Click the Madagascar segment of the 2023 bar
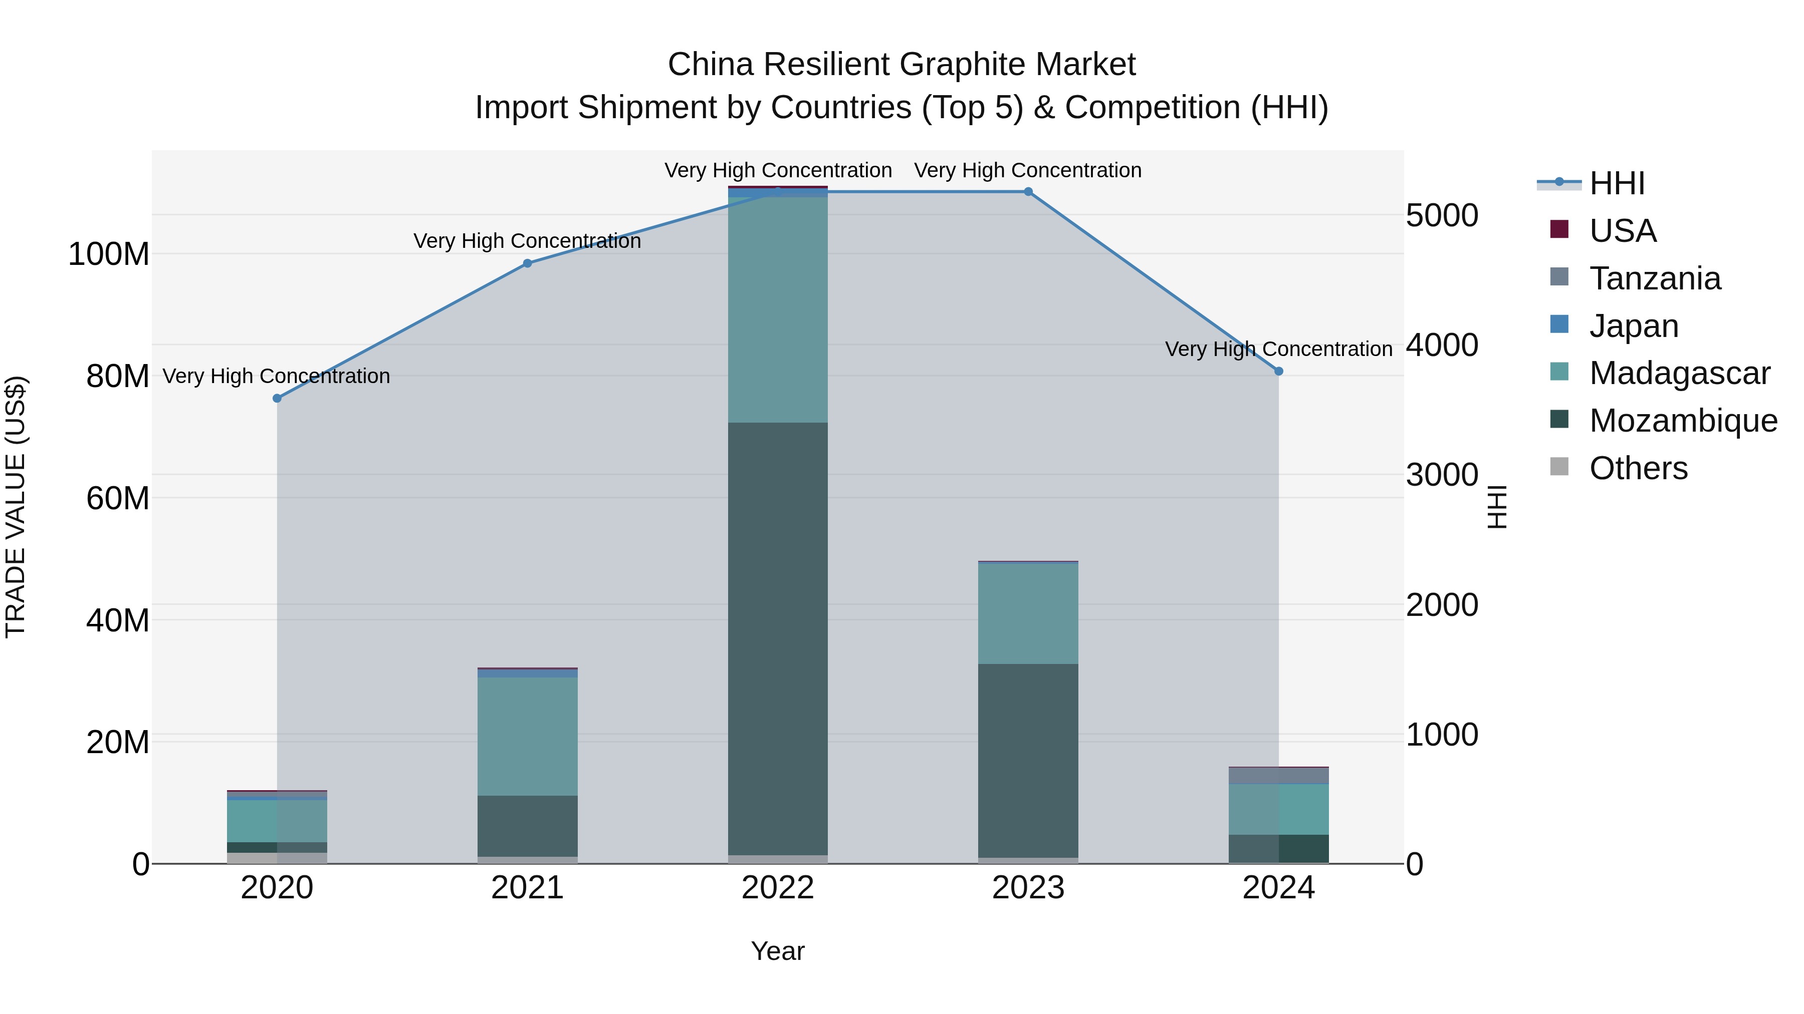 1028,614
